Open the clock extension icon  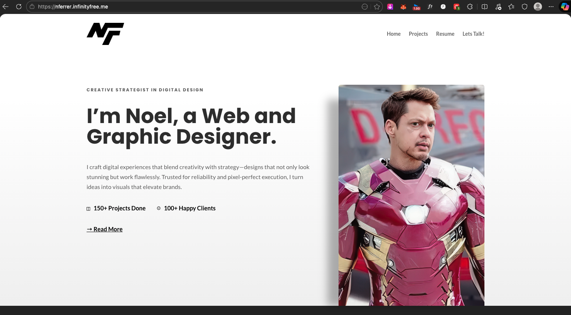pos(443,7)
